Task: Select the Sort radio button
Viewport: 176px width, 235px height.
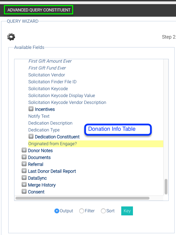Action: (103, 211)
